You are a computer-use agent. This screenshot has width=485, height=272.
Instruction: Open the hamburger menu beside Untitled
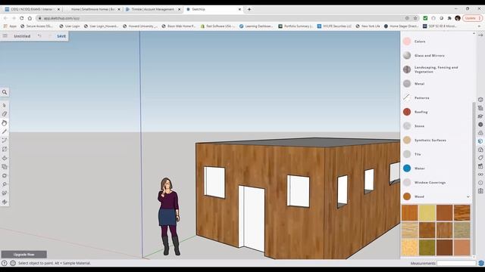pyautogui.click(x=5, y=36)
